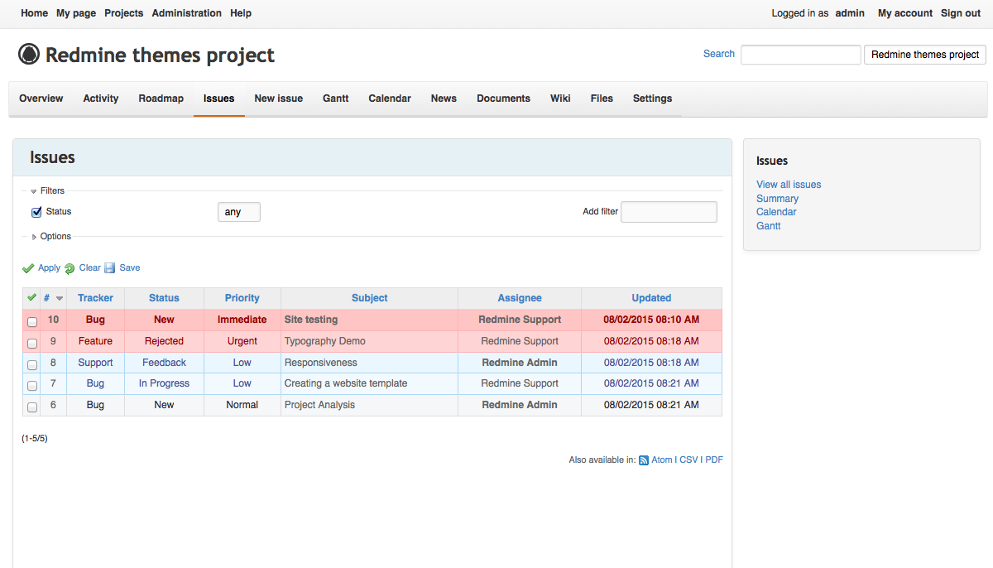Open Administration in top menu
This screenshot has width=993, height=568.
[x=187, y=13]
